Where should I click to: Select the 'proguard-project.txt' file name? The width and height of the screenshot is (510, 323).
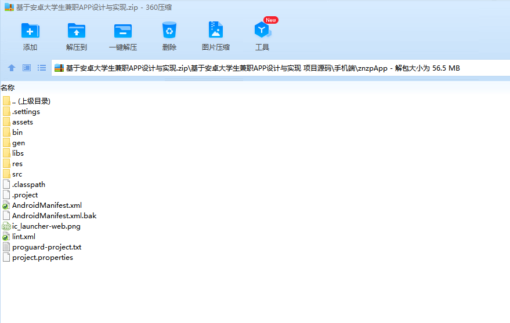[x=47, y=247]
